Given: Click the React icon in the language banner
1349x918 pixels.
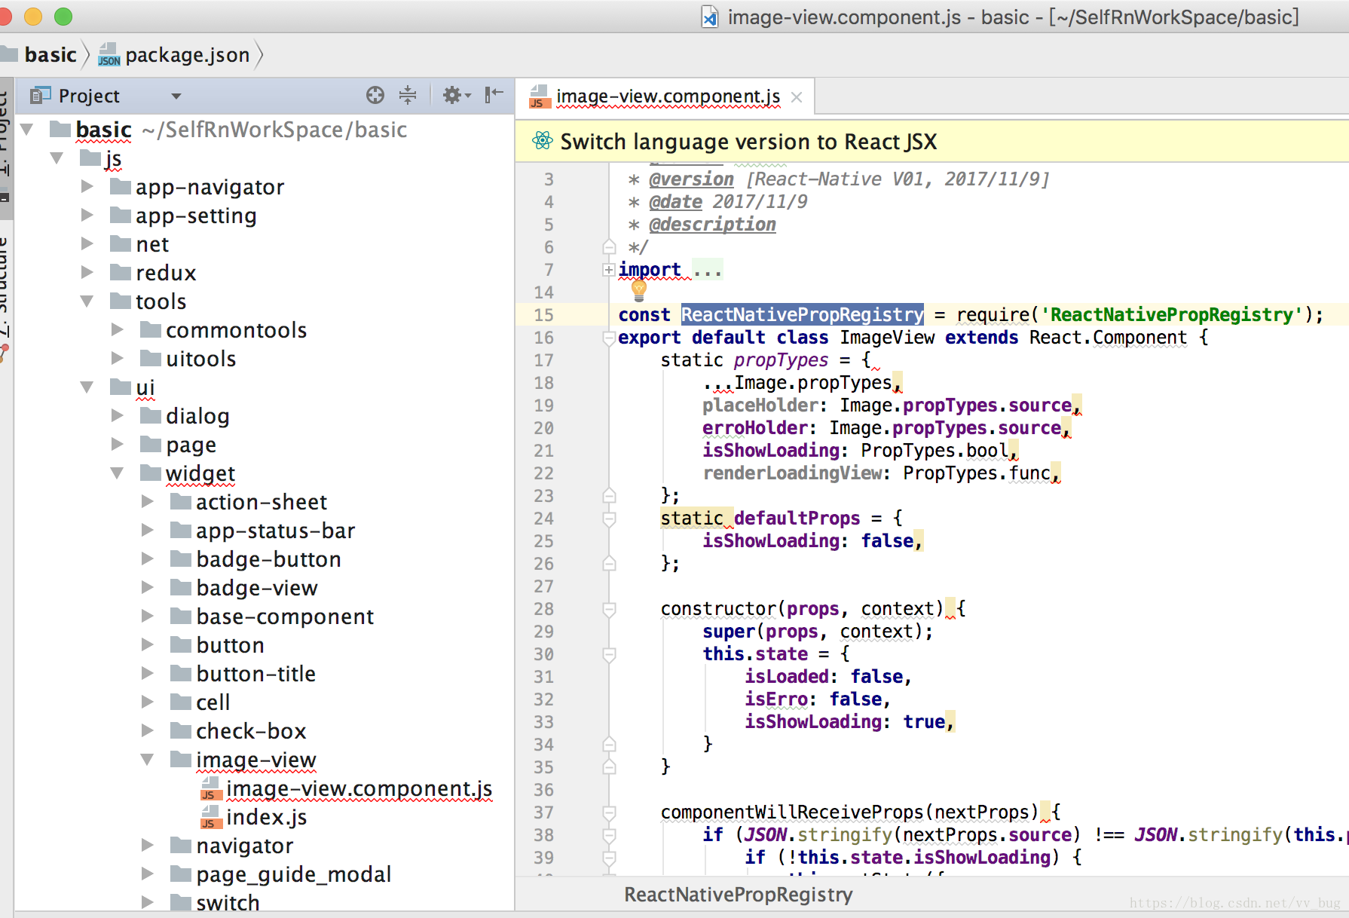Looking at the screenshot, I should point(542,141).
